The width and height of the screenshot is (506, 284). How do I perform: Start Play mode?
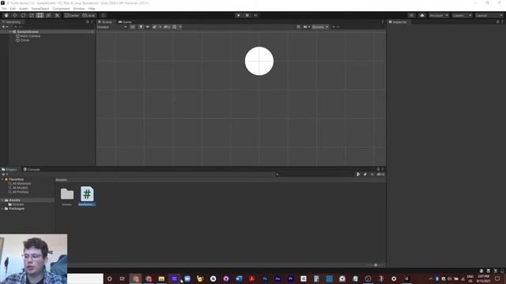coord(239,16)
